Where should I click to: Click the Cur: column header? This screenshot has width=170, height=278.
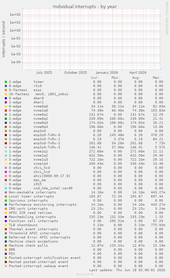95,78
